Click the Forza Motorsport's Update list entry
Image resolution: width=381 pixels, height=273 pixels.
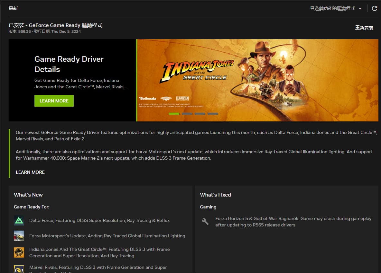pos(107,236)
